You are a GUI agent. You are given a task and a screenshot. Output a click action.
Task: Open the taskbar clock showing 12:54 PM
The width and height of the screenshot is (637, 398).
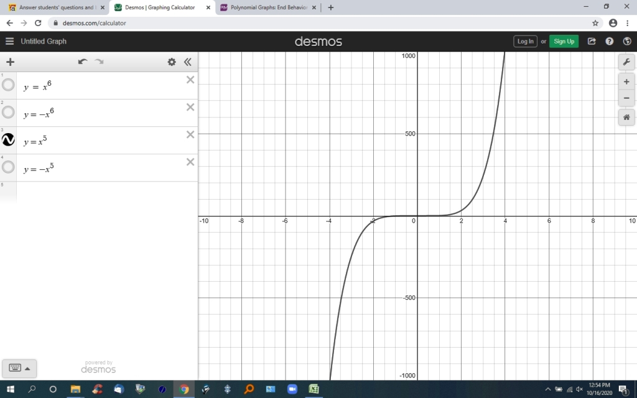point(599,389)
